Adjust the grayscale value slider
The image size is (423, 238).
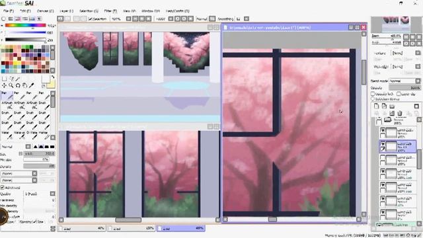tap(25, 40)
